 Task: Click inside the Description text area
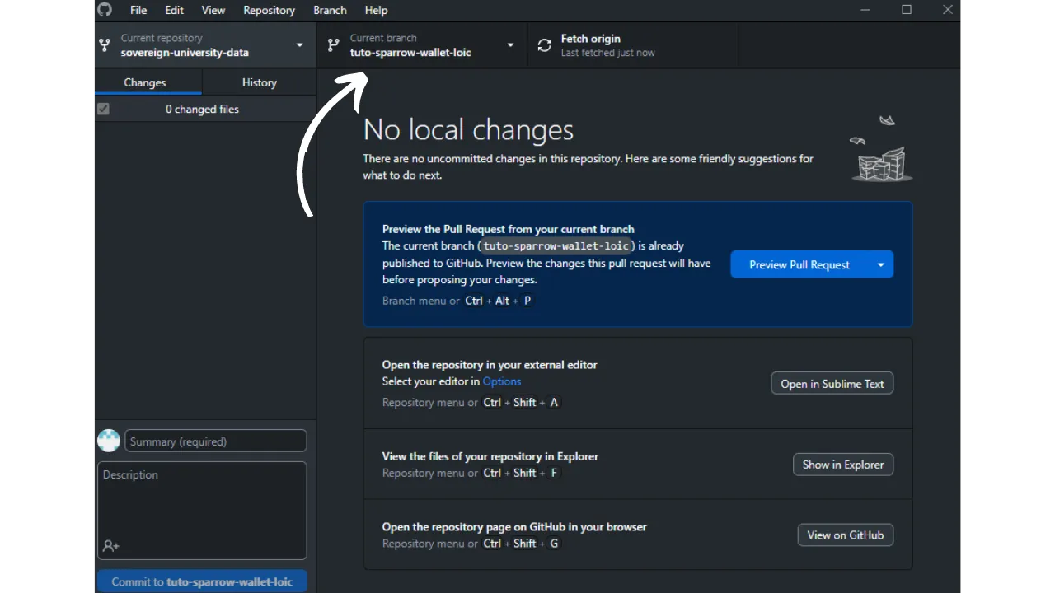[202, 502]
